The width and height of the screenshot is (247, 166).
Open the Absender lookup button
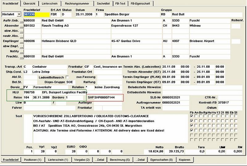tap(22, 26)
